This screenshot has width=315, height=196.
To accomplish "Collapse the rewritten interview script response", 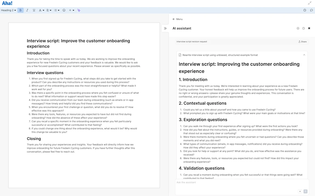I will click(x=304, y=55).
